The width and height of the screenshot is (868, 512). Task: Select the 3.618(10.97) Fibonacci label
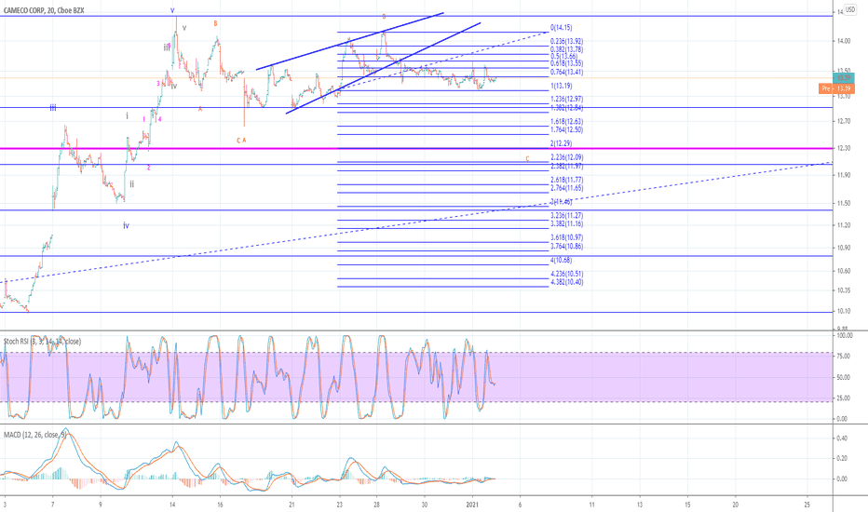click(x=566, y=238)
